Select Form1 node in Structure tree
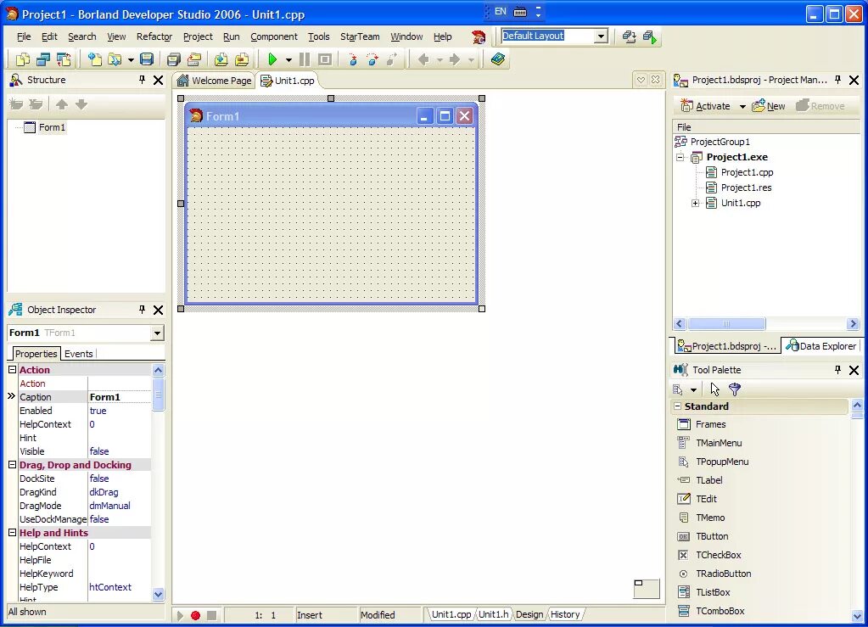 pos(52,127)
